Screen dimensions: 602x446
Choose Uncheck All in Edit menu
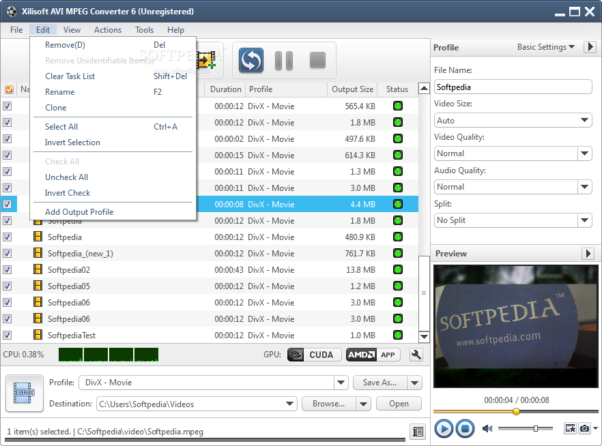coord(113,177)
